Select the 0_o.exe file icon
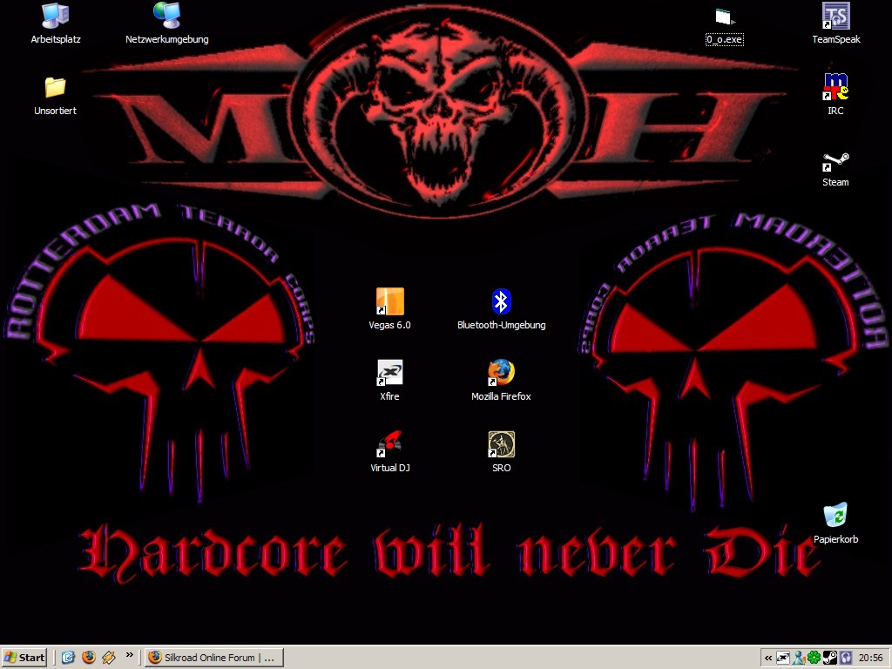 [724, 17]
